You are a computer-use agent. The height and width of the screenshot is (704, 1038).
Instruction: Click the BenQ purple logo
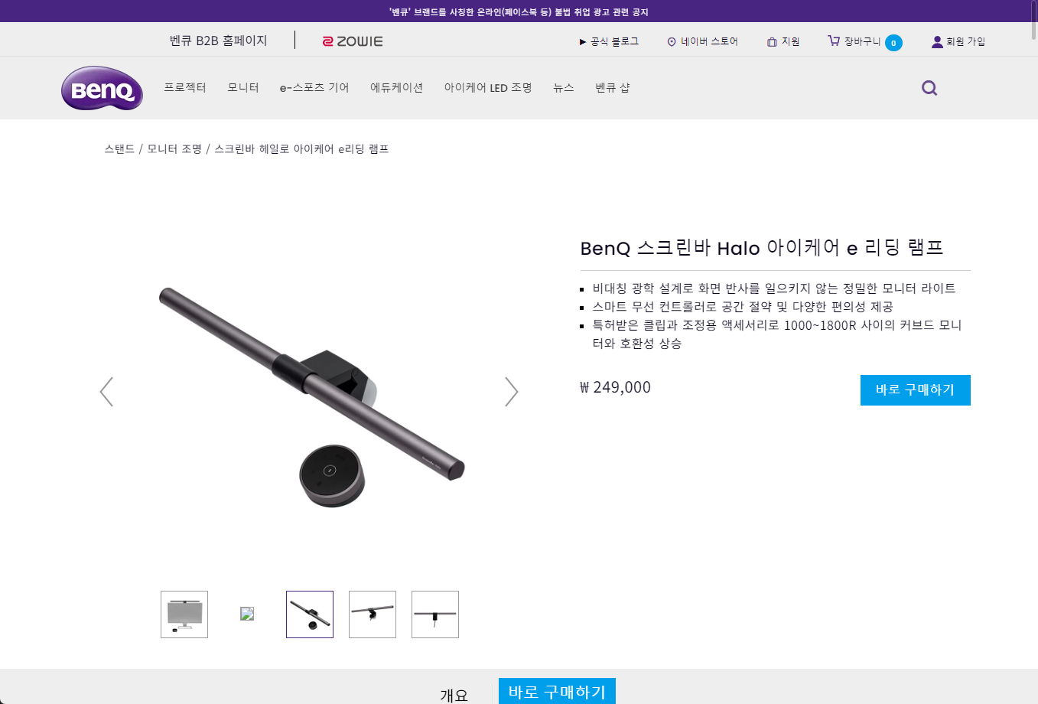point(102,88)
